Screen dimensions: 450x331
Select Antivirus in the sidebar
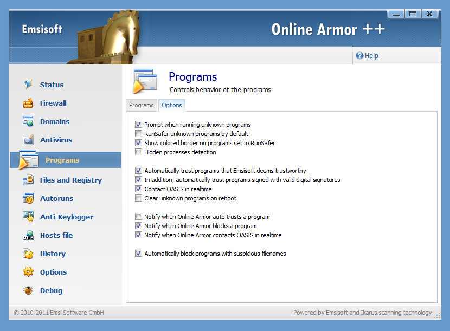[56, 140]
